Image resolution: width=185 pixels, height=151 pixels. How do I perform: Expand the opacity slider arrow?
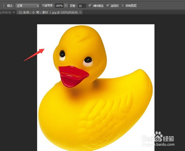(66, 6)
